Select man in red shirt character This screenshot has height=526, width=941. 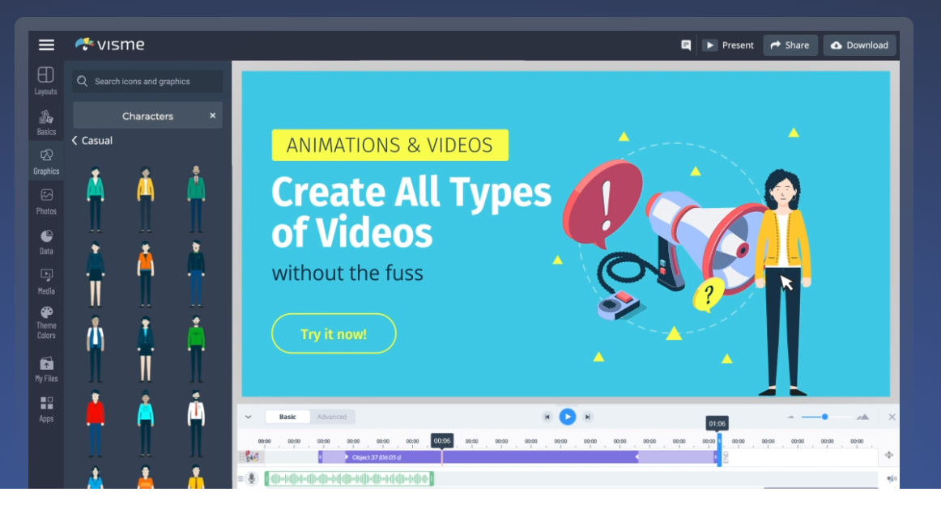click(x=96, y=424)
